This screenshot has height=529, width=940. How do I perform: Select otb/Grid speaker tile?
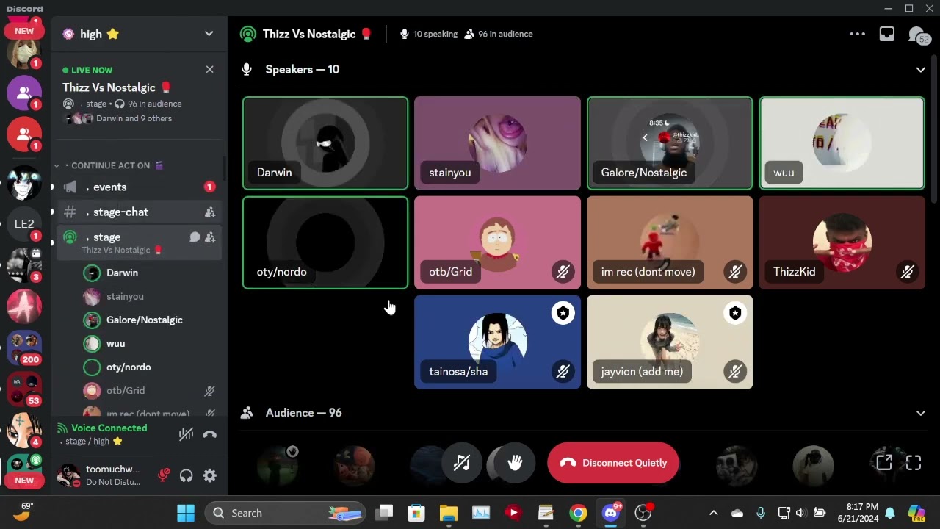(497, 242)
